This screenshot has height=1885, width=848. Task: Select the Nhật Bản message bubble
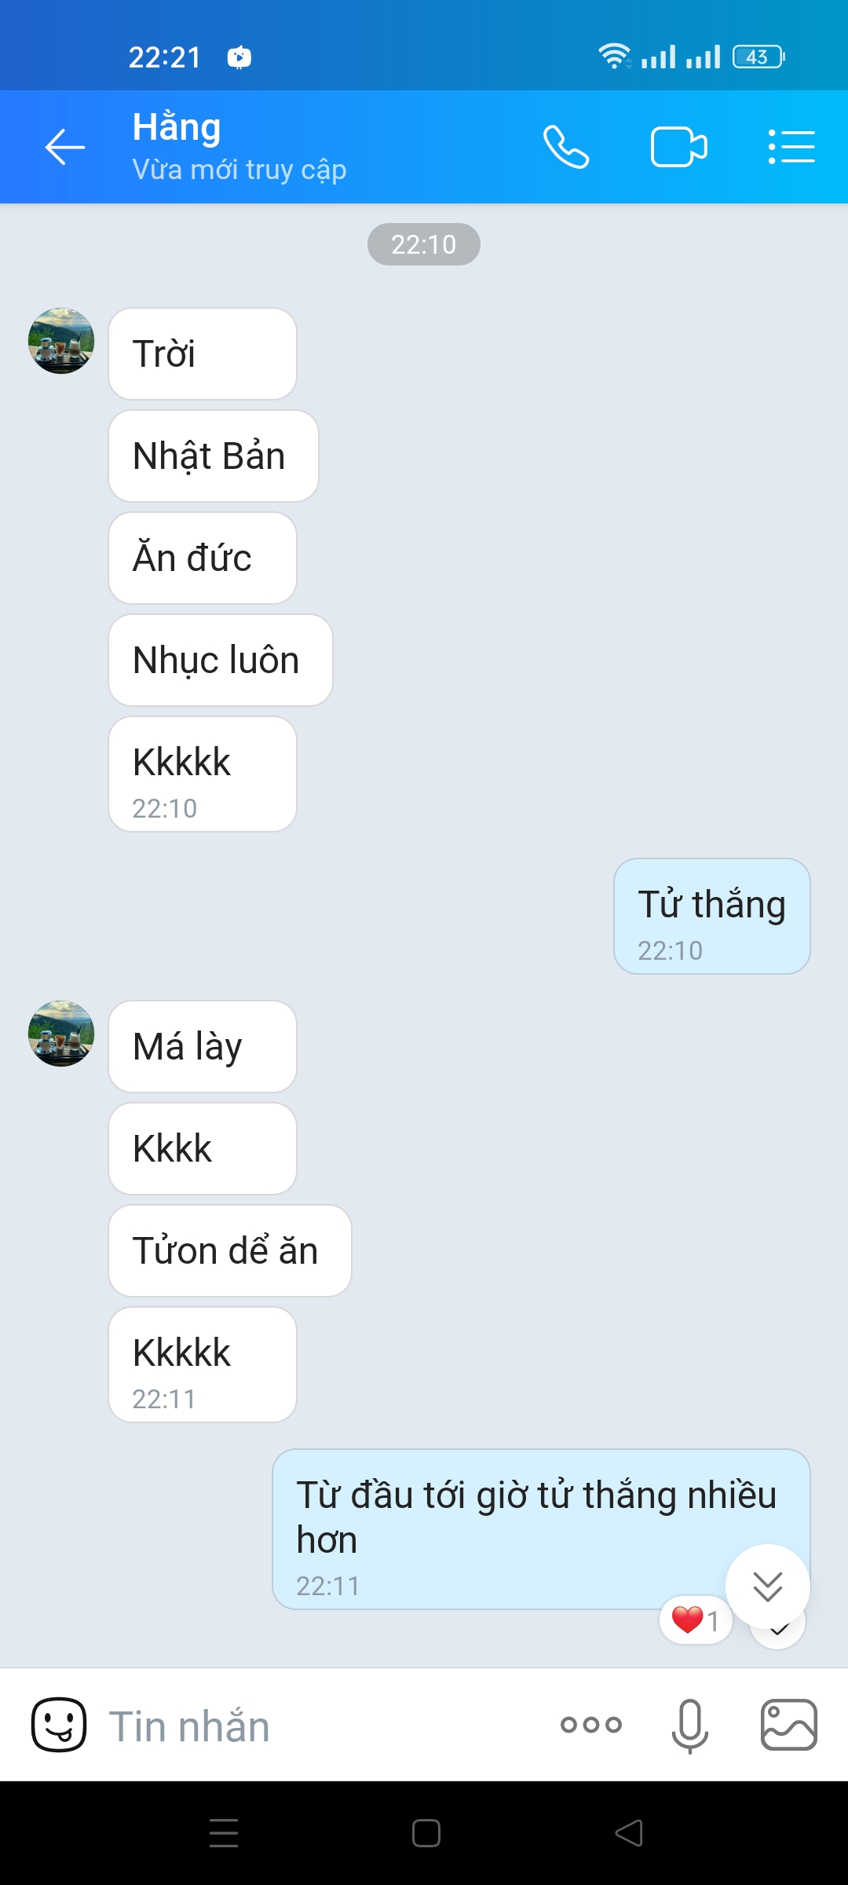(x=214, y=456)
